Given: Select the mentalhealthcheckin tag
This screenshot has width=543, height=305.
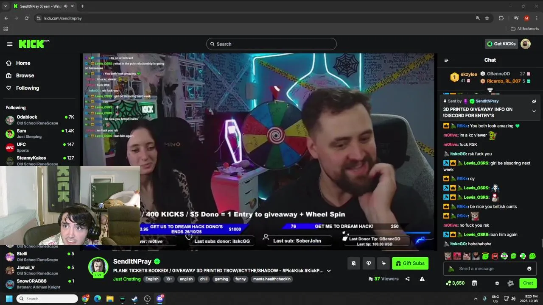Looking at the screenshot, I should [x=271, y=279].
